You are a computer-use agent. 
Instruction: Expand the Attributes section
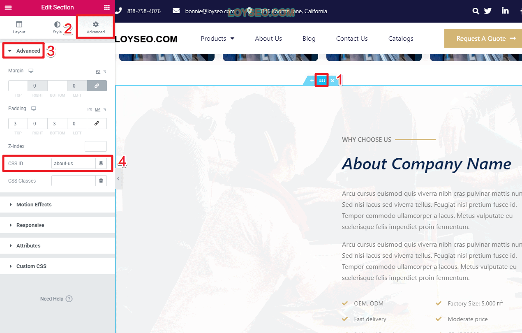pyautogui.click(x=58, y=246)
